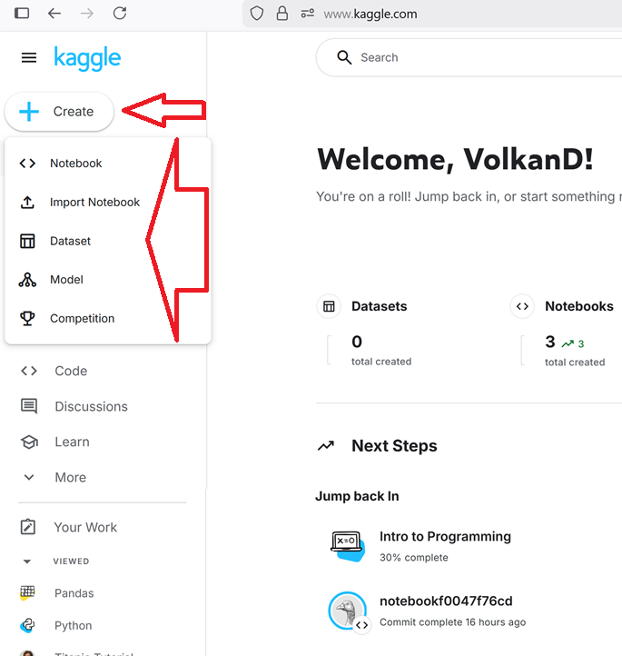Open the hamburger main menu
Image resolution: width=622 pixels, height=656 pixels.
pyautogui.click(x=29, y=58)
